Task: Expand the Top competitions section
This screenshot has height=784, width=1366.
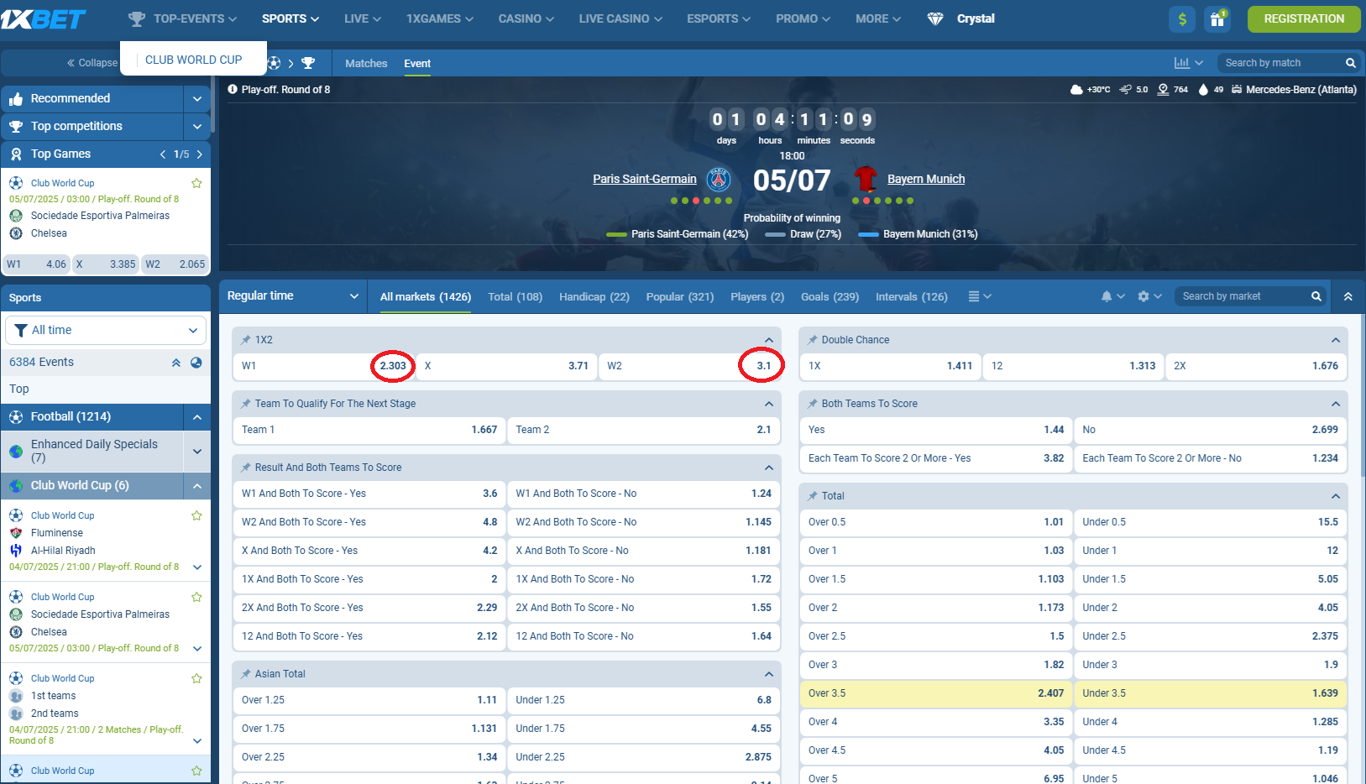Action: (196, 127)
